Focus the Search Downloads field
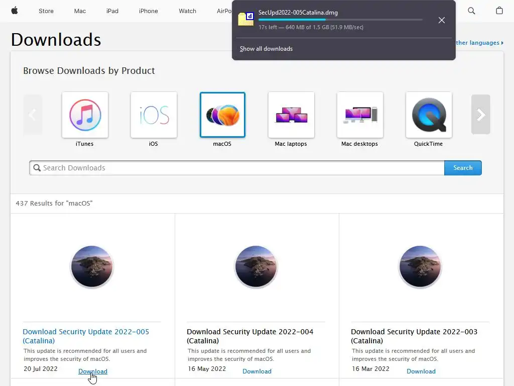514x386 pixels. [x=237, y=168]
